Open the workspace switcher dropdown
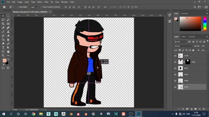209x117 pixels. (200, 7)
